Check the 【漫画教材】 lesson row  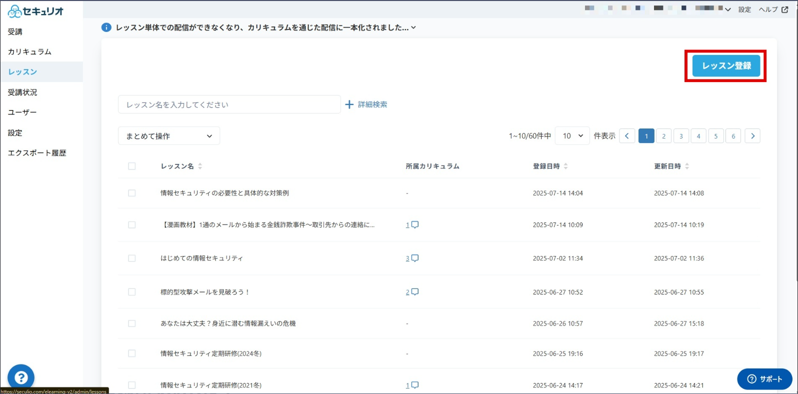[x=132, y=225]
